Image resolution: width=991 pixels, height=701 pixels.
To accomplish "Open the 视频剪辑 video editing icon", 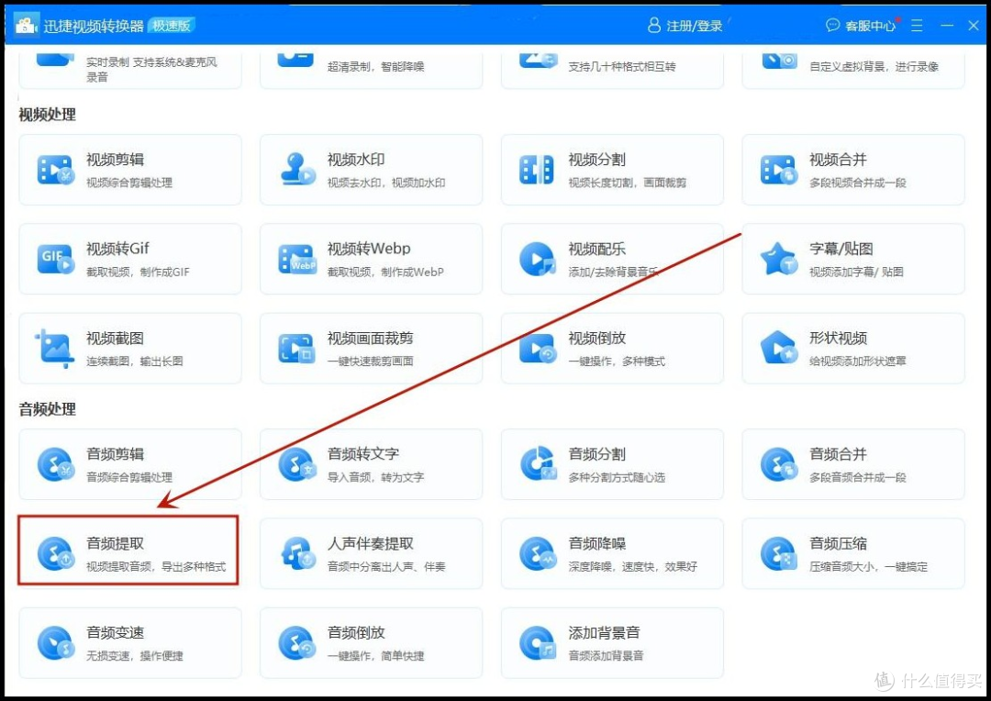I will click(56, 170).
